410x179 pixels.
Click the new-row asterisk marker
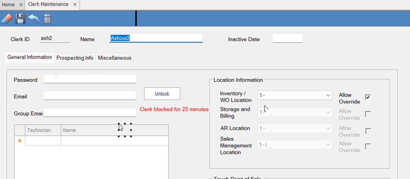tap(19, 141)
